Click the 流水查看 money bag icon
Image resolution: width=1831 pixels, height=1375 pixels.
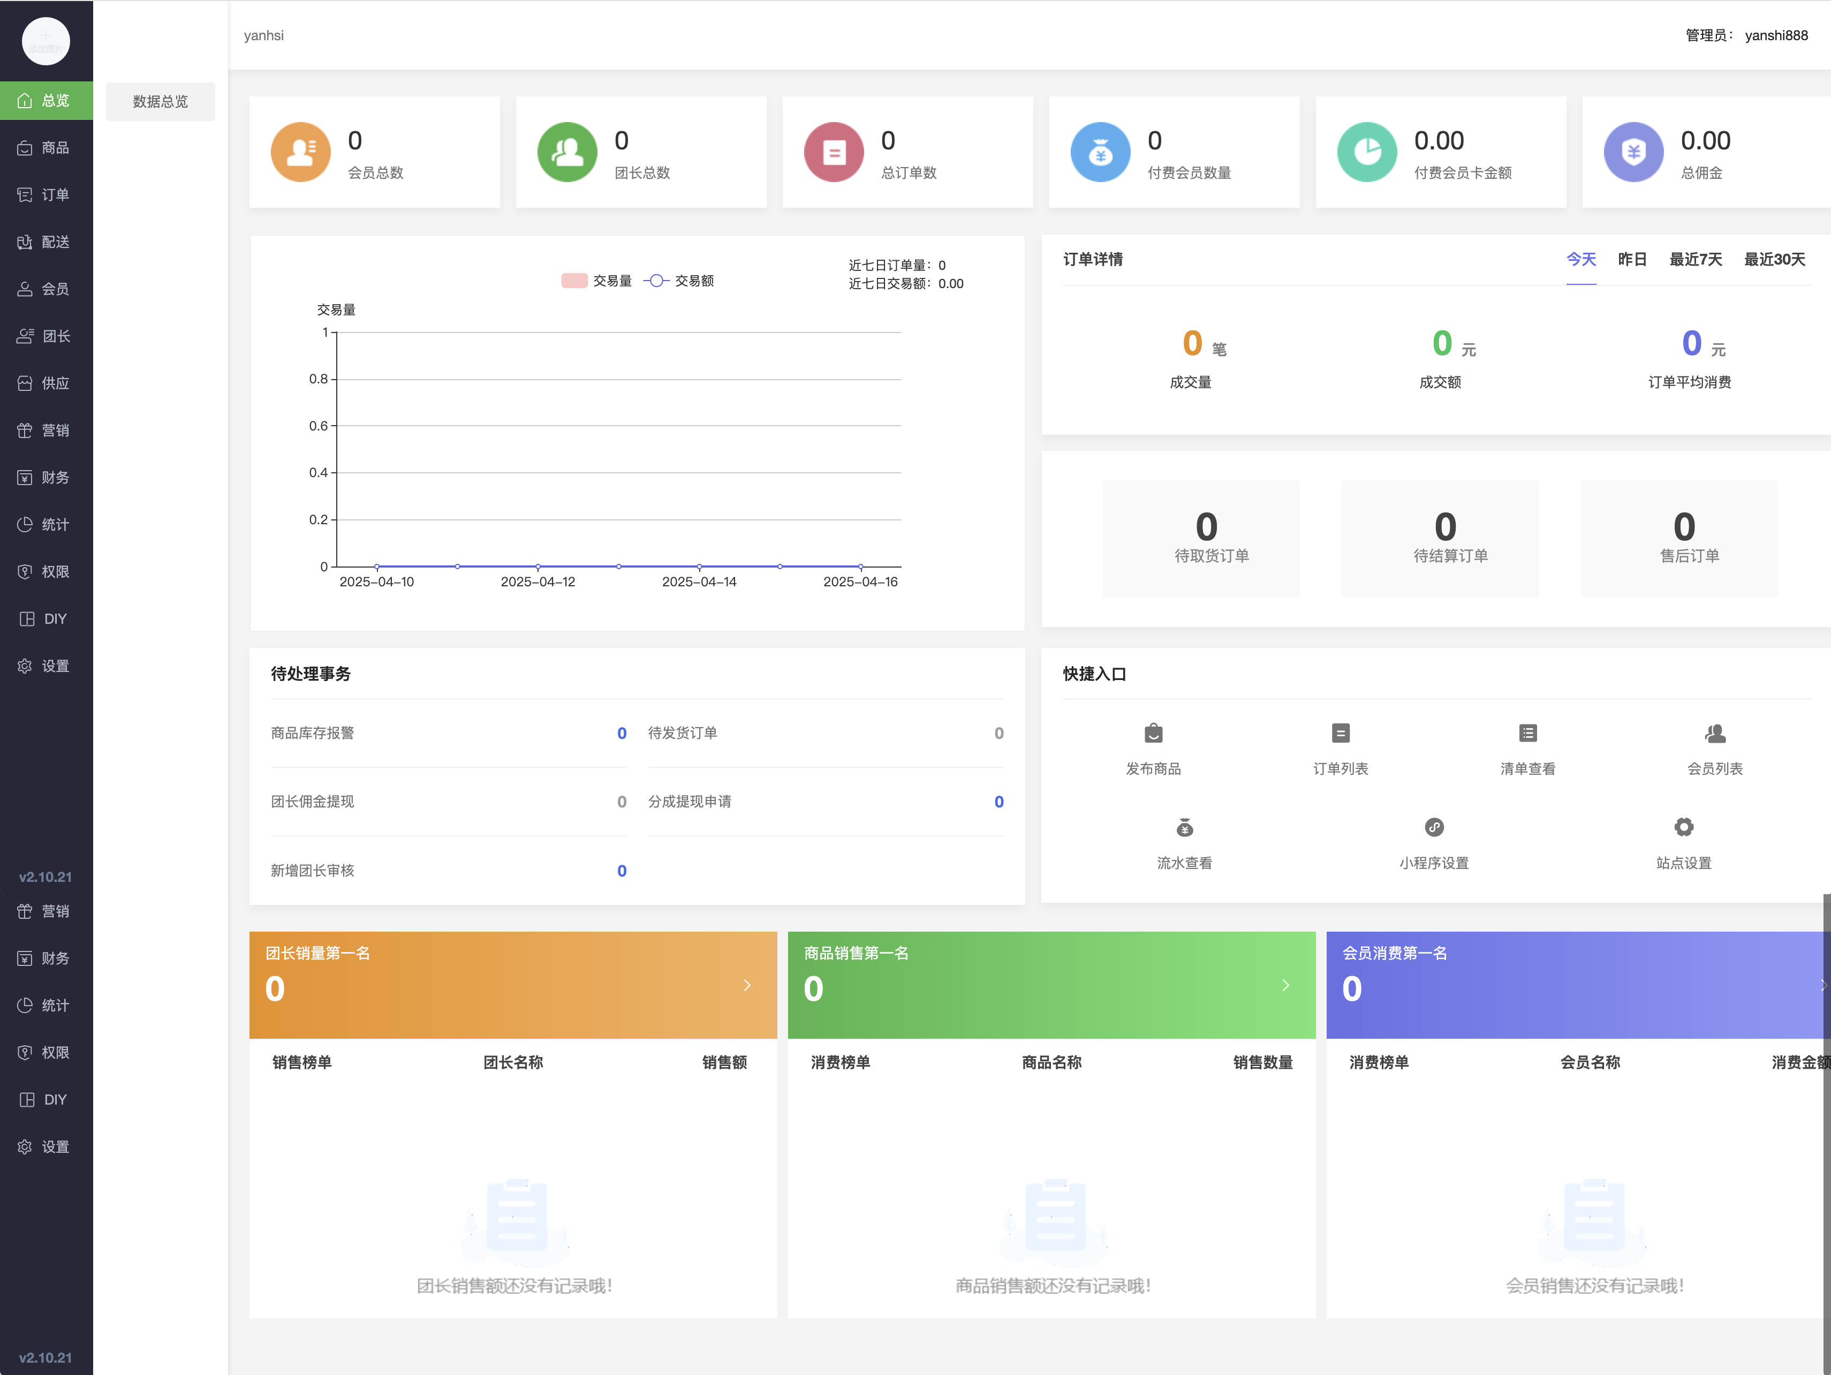[1184, 827]
